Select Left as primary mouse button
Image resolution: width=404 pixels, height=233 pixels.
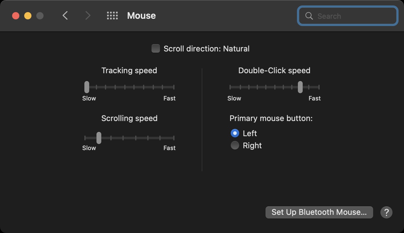(x=235, y=133)
